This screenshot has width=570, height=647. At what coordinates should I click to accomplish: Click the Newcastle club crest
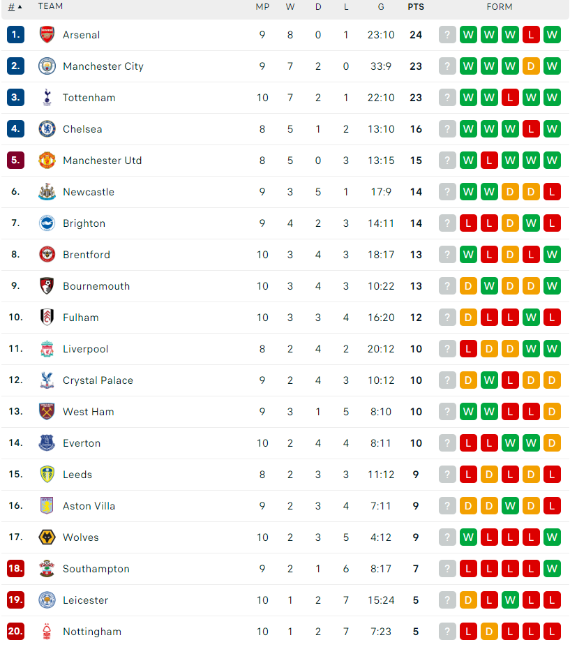click(x=47, y=191)
